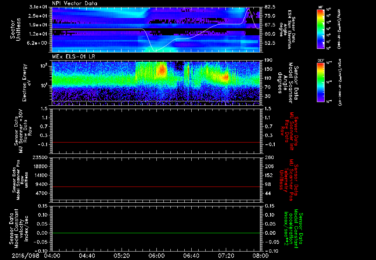Viewport: 376px width, 260px height.
Task: Click the '67.5' sun elevation tick label
Action: [270, 25]
